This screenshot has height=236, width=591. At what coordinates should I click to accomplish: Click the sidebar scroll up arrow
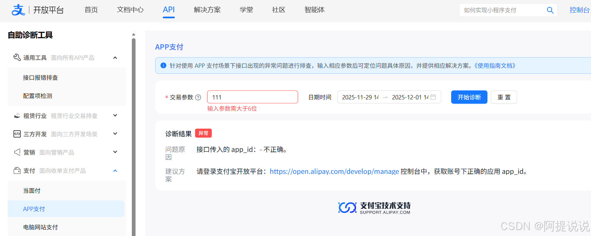(x=134, y=34)
